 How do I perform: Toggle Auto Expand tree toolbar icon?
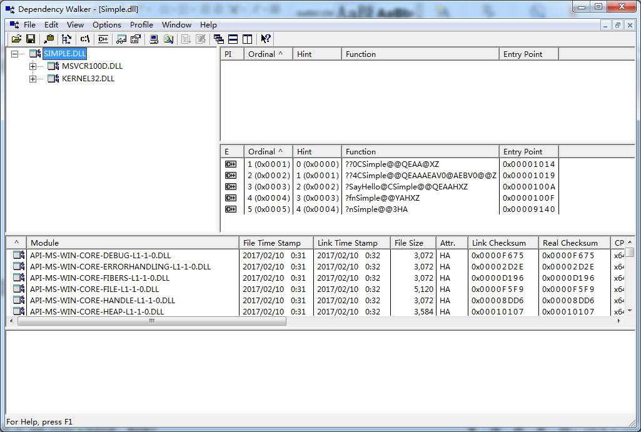(67, 39)
